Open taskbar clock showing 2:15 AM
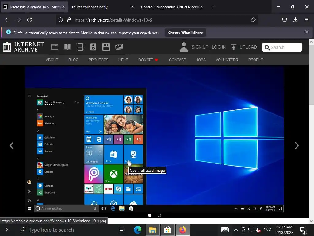The height and width of the screenshot is (236, 314). 284,230
